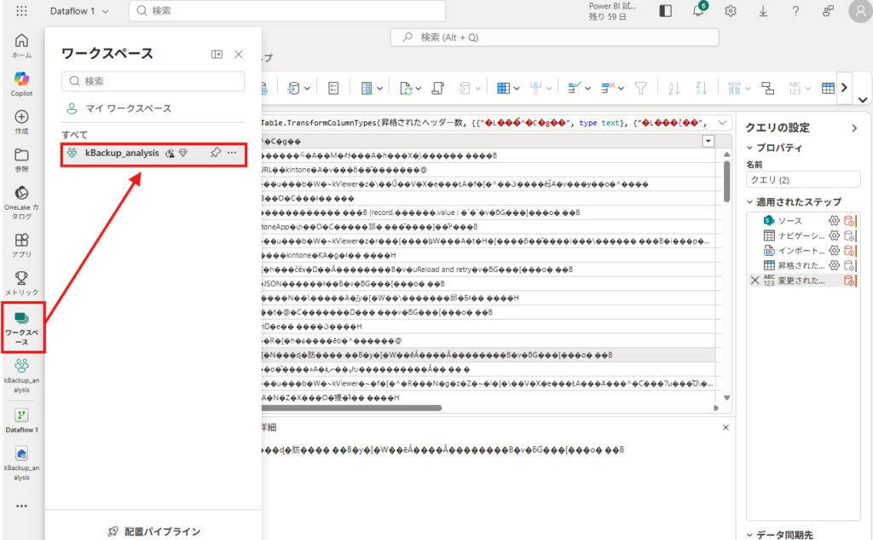Click 配置パイプライン button
Viewport: 873px width, 540px height.
click(x=153, y=531)
